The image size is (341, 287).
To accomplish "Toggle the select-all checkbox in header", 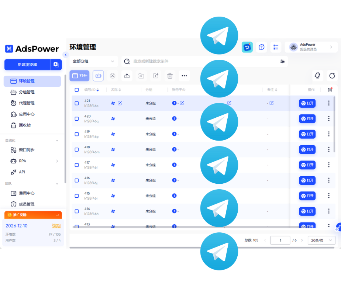I will click(76, 90).
